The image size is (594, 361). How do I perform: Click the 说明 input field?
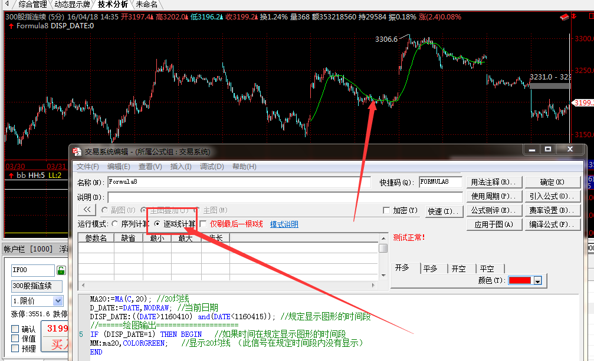(285, 197)
